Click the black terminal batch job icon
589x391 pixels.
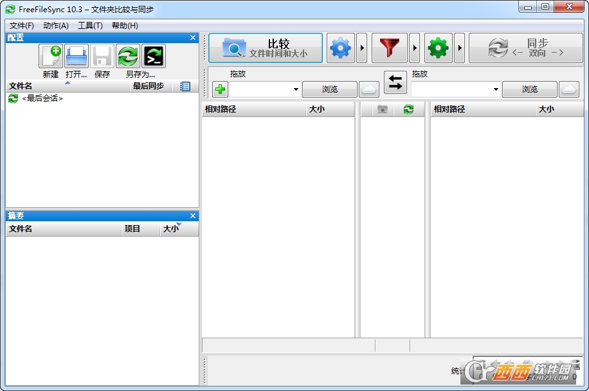pyautogui.click(x=154, y=56)
